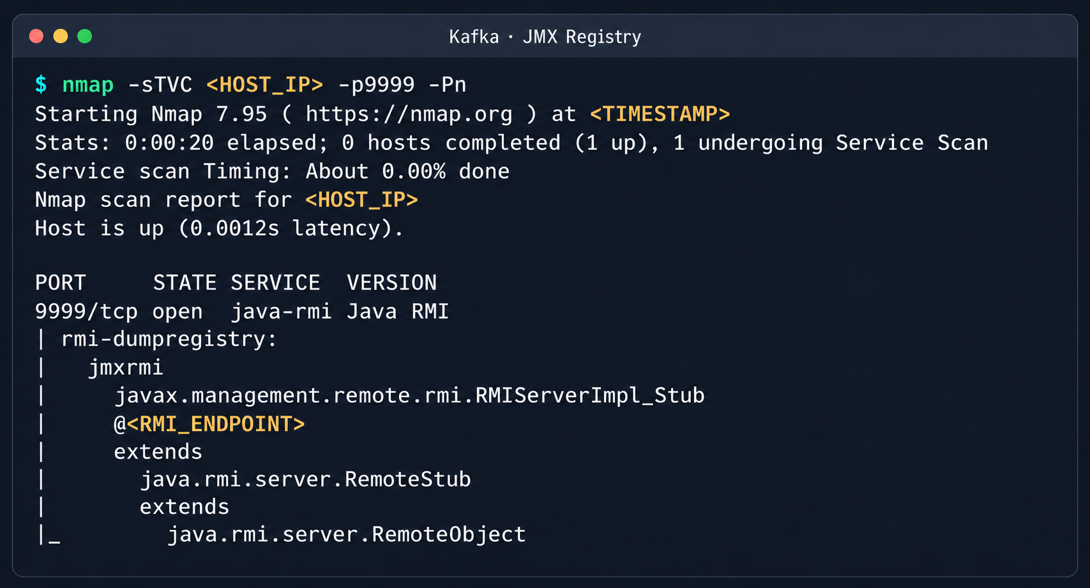Click the jmxrmi registry entry

[126, 368]
